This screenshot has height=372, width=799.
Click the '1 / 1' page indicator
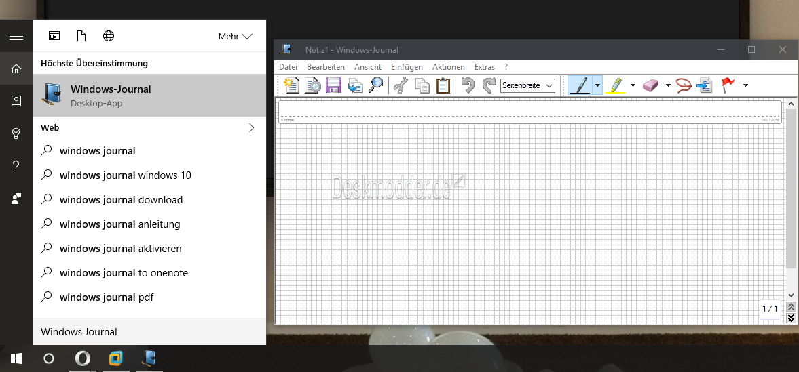(770, 309)
